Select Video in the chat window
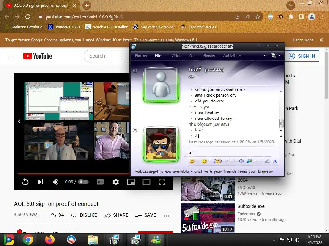The image size is (329, 246). point(176,56)
